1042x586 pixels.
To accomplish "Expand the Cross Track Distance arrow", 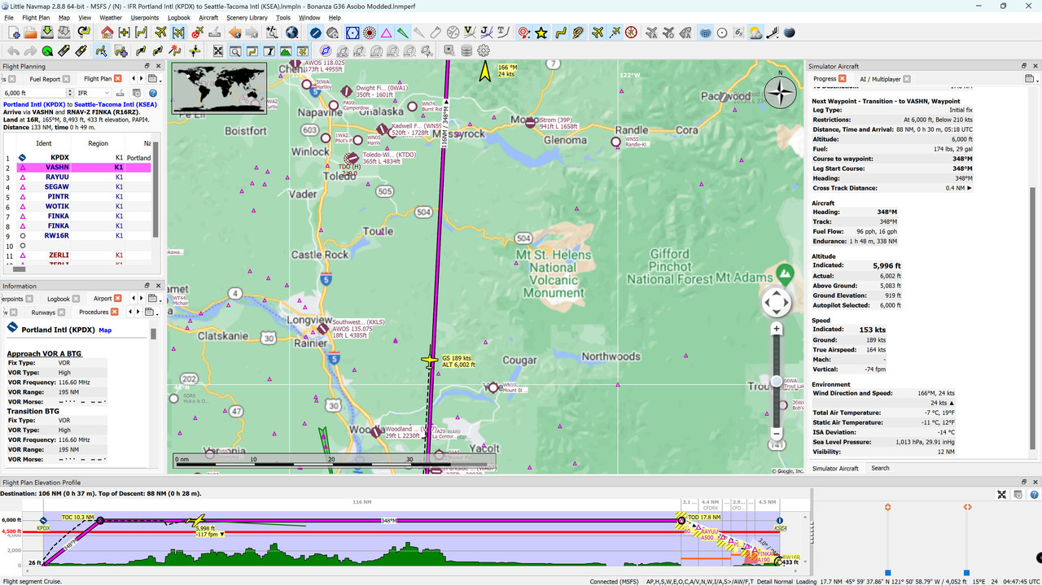I will click(x=969, y=188).
